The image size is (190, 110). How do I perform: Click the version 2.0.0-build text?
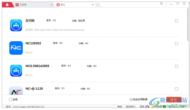click(x=25, y=107)
